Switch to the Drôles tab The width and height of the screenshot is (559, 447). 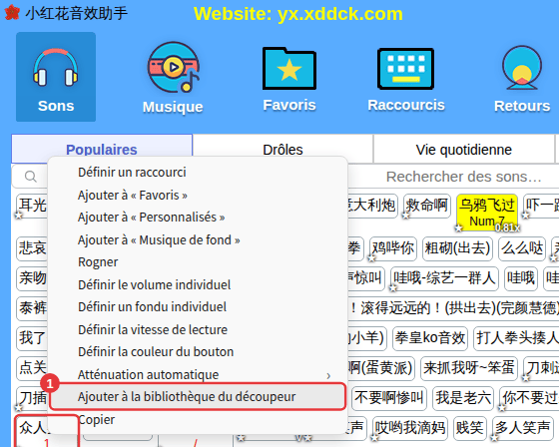[x=282, y=150]
